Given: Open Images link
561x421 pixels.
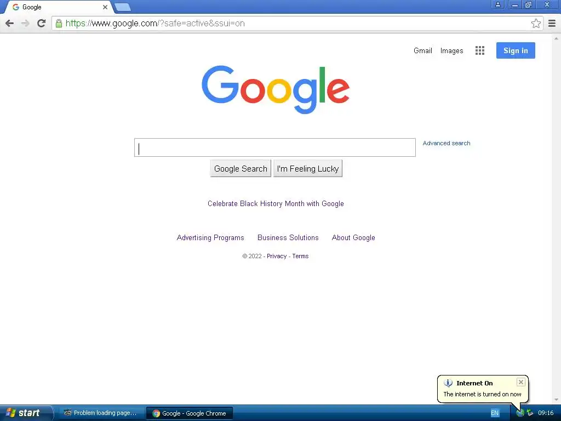Looking at the screenshot, I should pyautogui.click(x=451, y=51).
